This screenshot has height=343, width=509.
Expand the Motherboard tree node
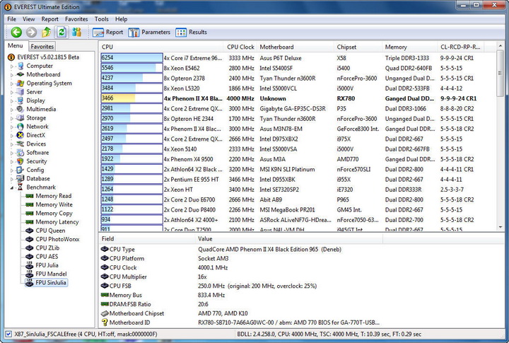tap(12, 75)
